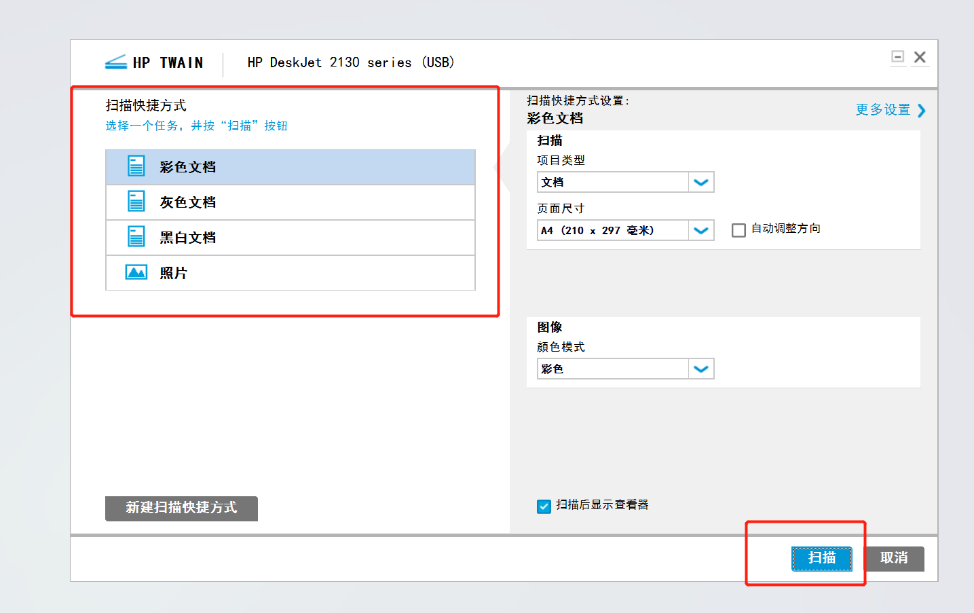Enable the 自动调整方向 checkbox
The width and height of the screenshot is (974, 613).
[738, 230]
